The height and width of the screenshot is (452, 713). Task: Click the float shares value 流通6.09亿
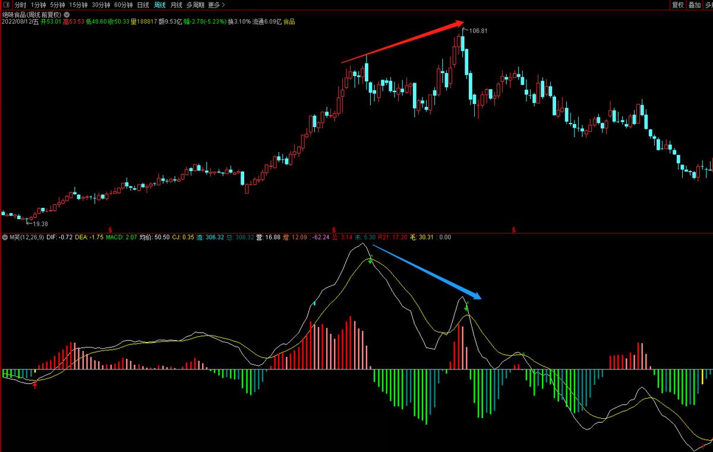click(x=266, y=21)
